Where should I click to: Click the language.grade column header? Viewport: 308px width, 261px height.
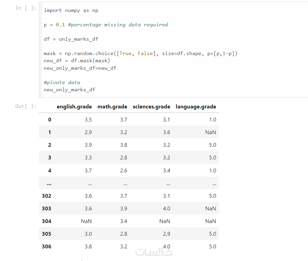(x=196, y=107)
